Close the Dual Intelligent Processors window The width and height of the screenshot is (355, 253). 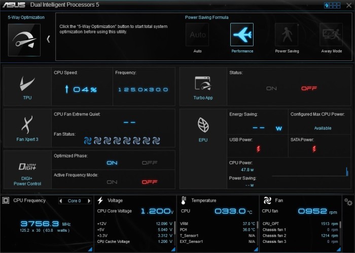349,5
